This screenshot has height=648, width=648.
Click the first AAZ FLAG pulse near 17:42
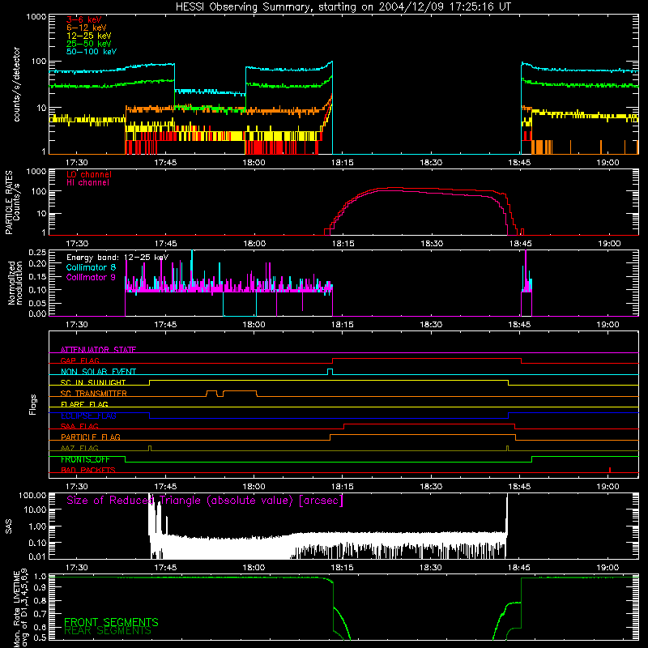coord(150,449)
